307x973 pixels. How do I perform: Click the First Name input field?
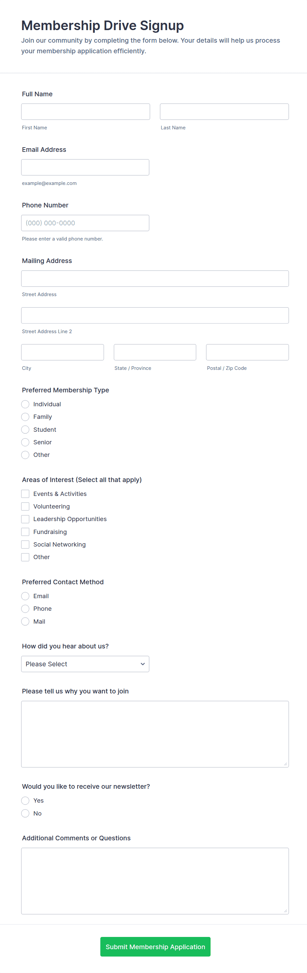click(x=85, y=111)
